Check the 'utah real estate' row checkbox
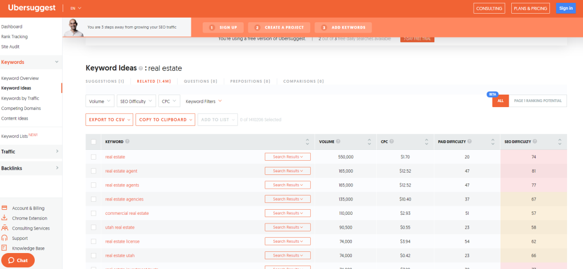 pos(94,227)
